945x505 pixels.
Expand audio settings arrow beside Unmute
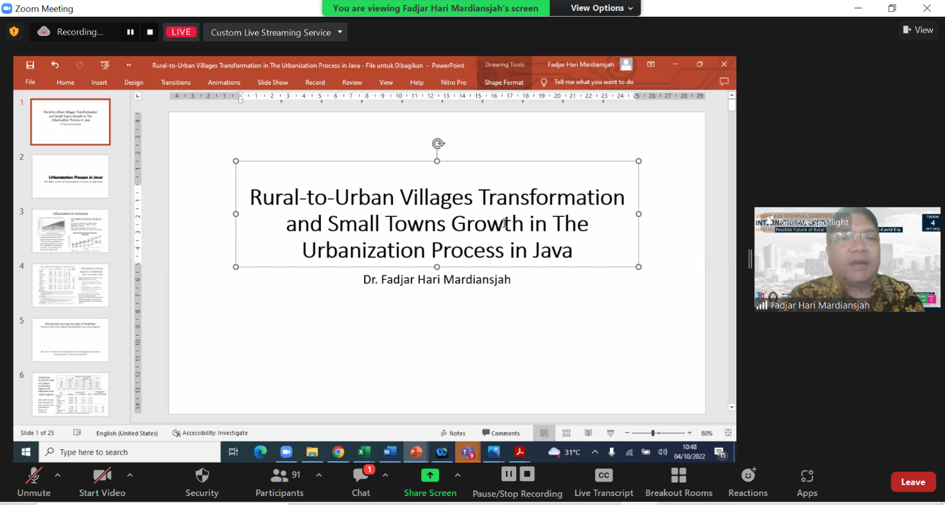tap(57, 475)
